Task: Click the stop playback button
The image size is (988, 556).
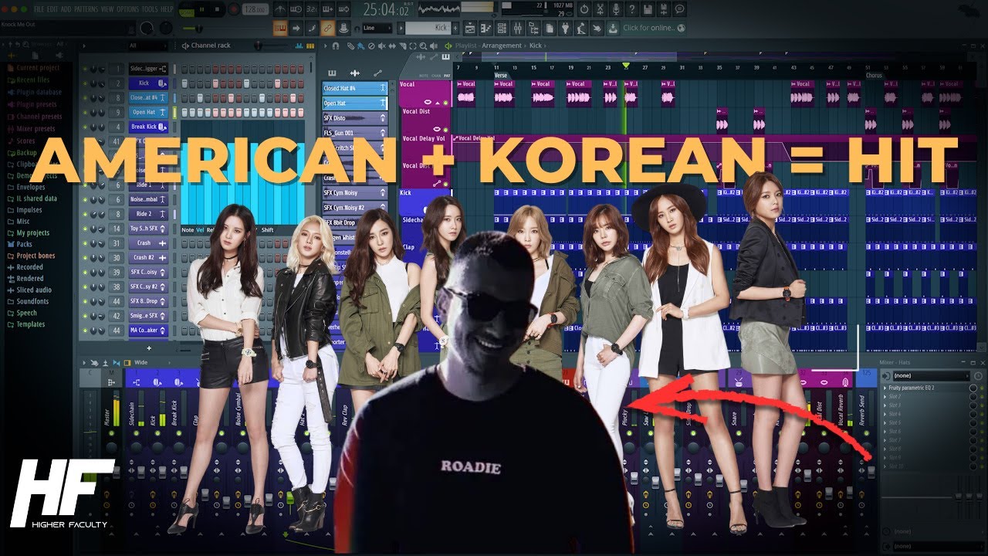Action: click(x=218, y=9)
